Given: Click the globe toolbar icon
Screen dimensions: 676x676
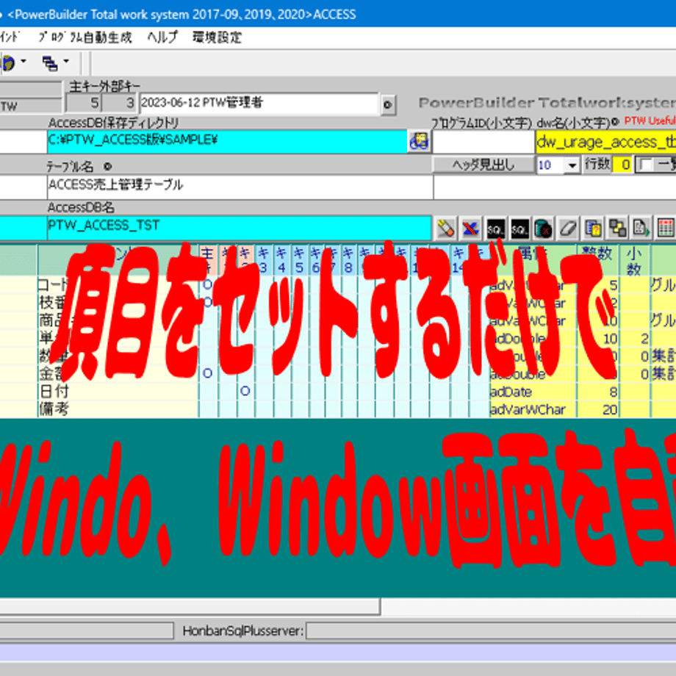Looking at the screenshot, I should (x=8, y=63).
